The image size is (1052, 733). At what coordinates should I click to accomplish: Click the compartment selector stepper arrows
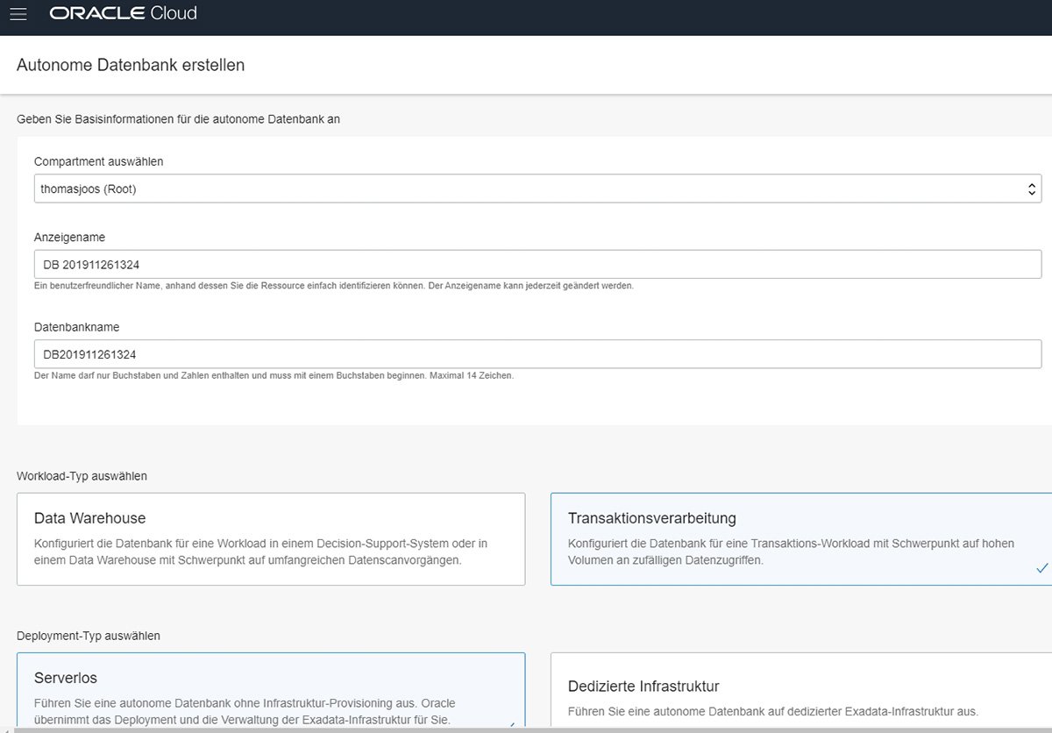pos(1033,188)
